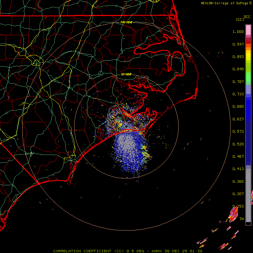Click the 0.947 scale value
This screenshot has width=253, height=253.
238,44
